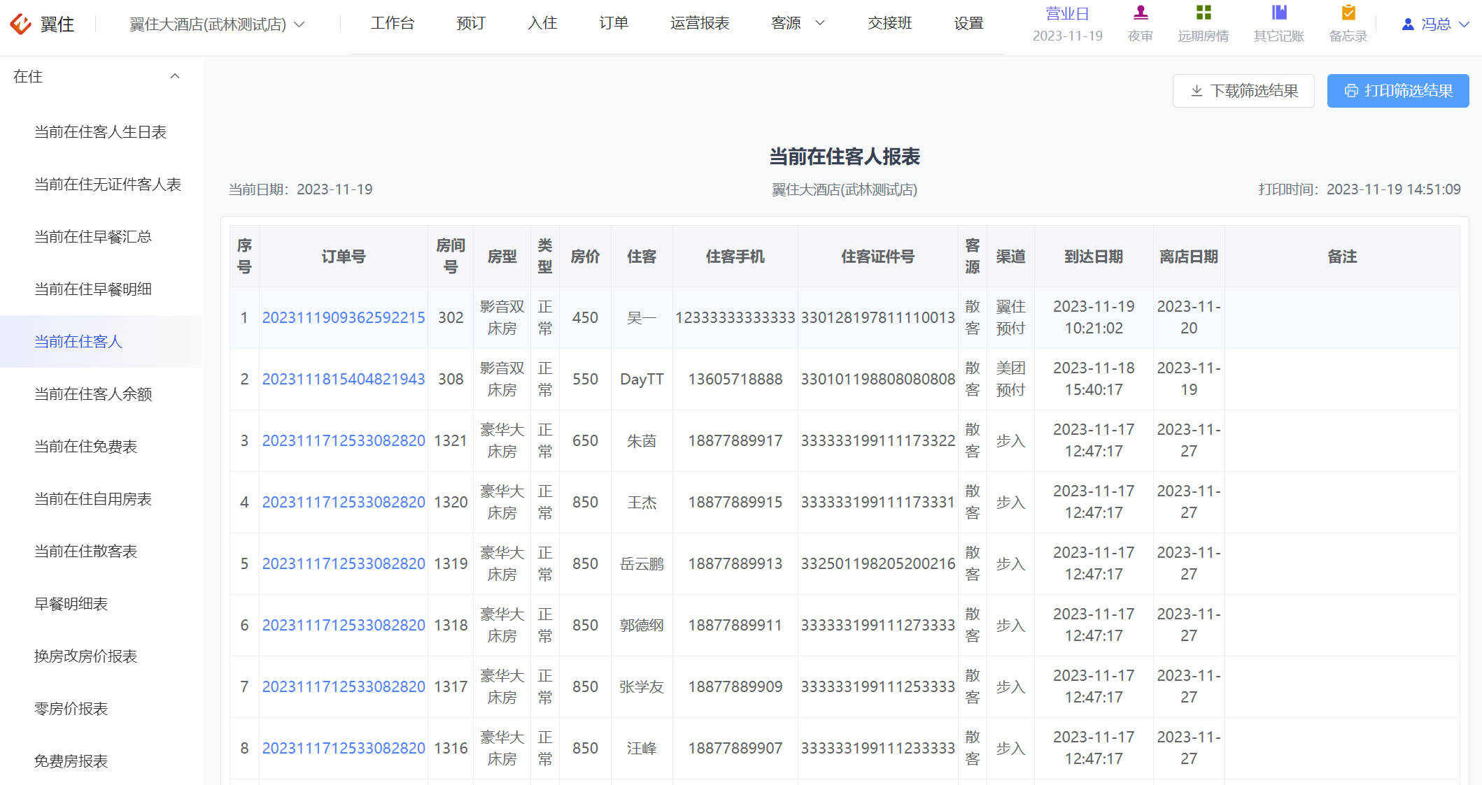Viewport: 1482px width, 785px height.
Task: Open the 预订 menu
Action: click(x=470, y=23)
